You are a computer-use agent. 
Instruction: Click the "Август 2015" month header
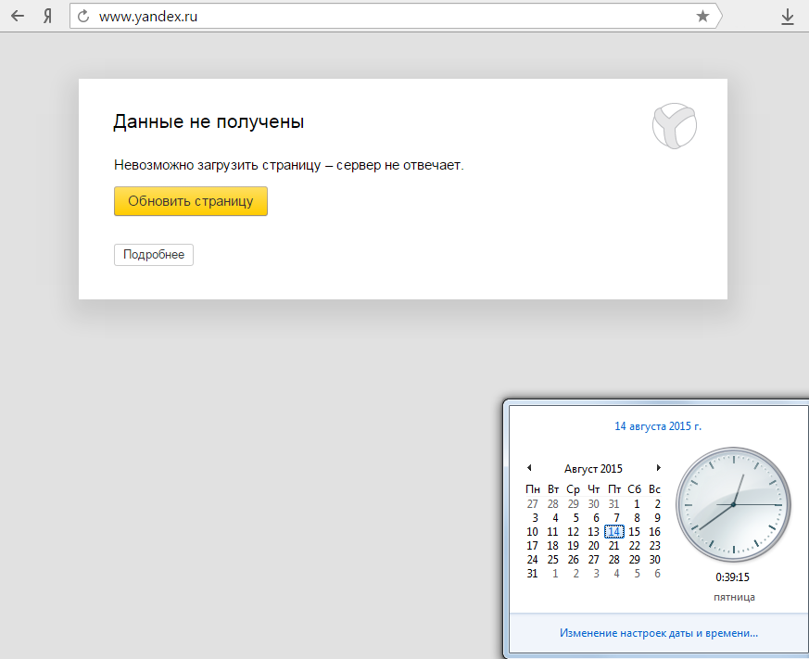pos(593,469)
